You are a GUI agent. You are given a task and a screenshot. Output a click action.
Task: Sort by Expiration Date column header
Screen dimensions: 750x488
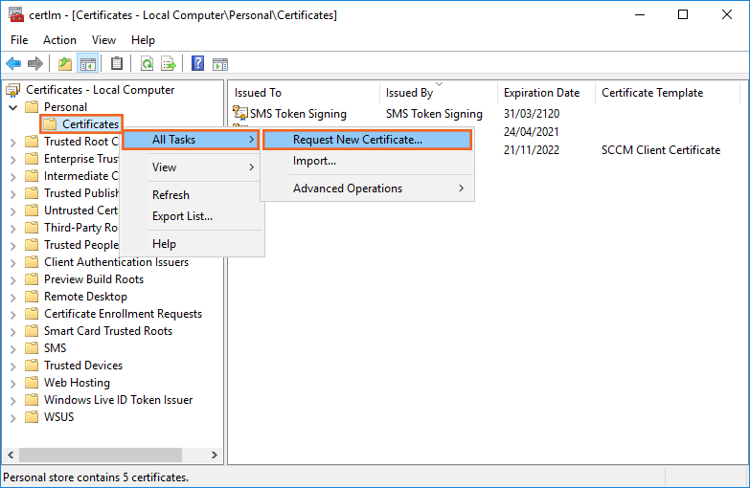pyautogui.click(x=541, y=93)
